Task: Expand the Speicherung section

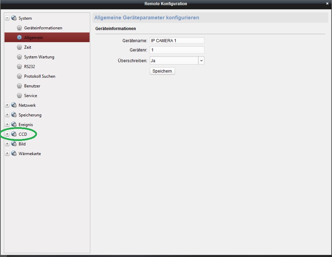Action: click(7, 115)
